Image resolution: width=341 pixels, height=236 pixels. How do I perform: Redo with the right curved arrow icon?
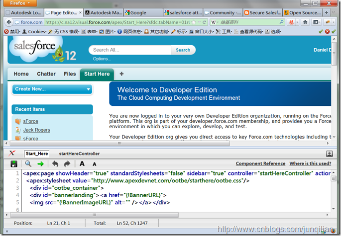[67, 163]
